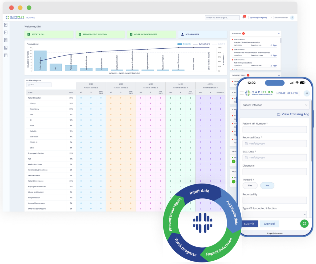
Task: Click the Report Patient Infection button
Action: [x=100, y=35]
